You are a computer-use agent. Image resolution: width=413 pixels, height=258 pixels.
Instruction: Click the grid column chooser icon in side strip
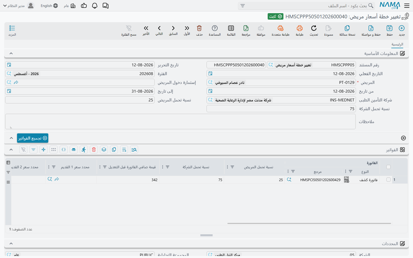click(x=8, y=163)
